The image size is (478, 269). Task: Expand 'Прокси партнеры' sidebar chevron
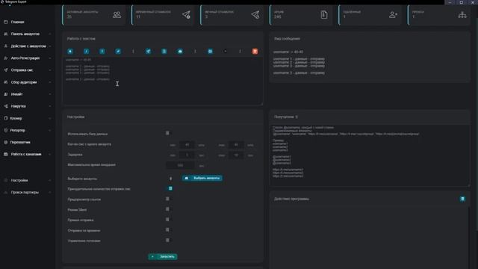[50, 193]
